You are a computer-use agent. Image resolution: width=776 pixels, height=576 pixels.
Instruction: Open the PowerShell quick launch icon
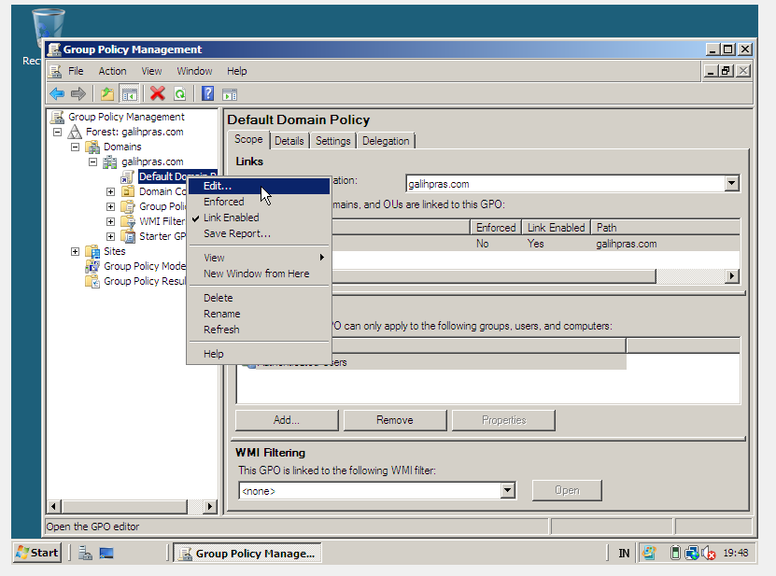click(106, 553)
